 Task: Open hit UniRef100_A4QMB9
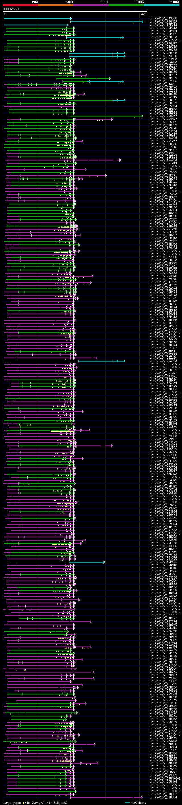pyautogui.click(x=163, y=22)
